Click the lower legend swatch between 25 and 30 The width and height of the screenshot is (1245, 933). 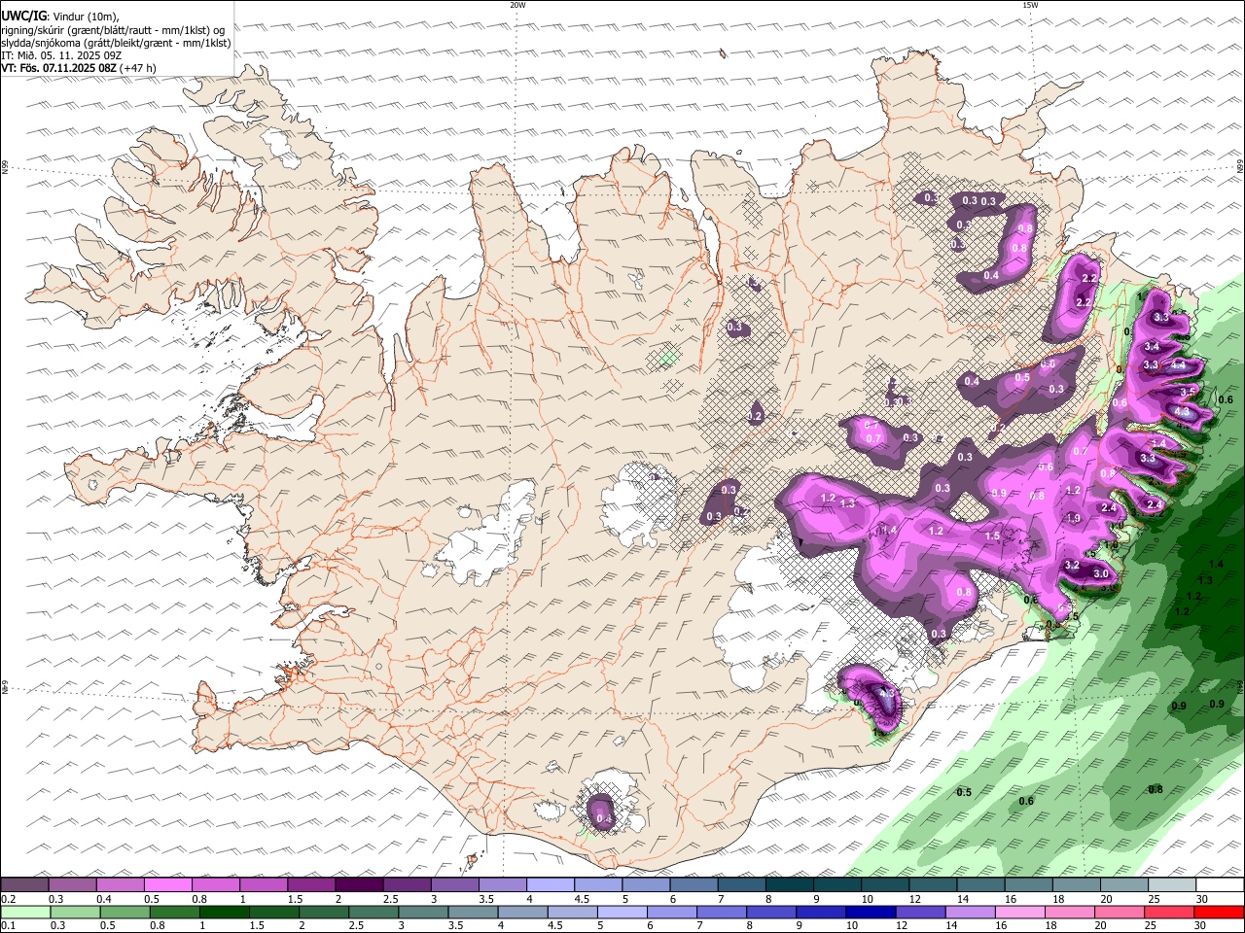[1170, 913]
